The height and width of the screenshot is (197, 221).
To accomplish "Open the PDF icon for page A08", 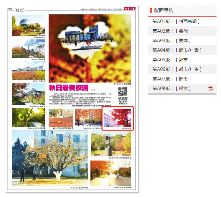I will (211, 88).
